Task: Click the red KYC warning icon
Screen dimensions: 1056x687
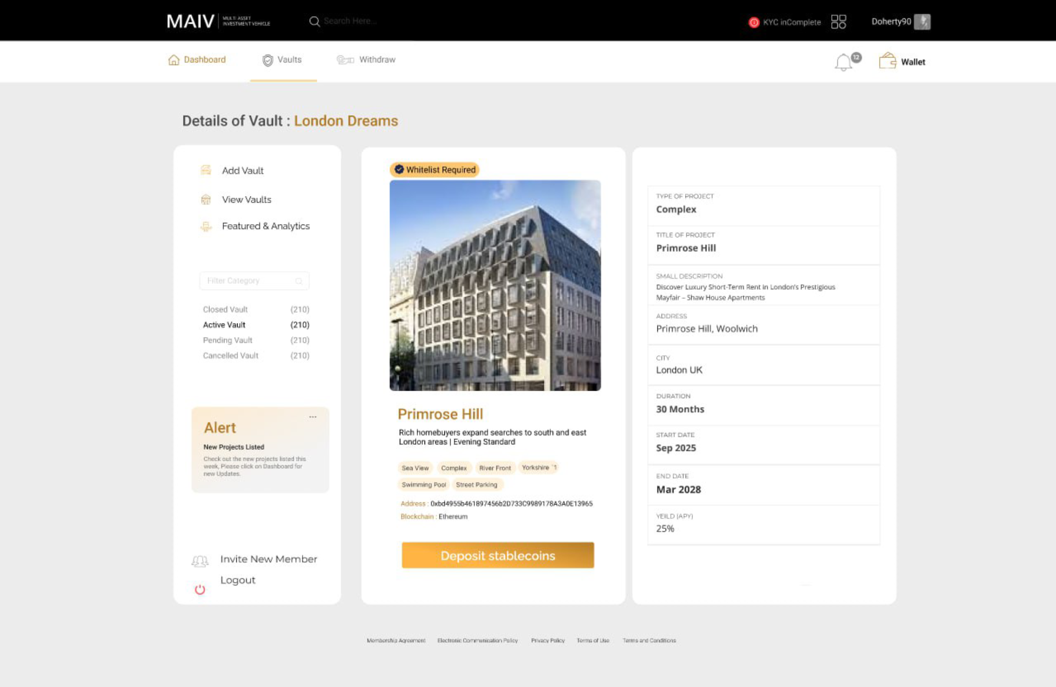Action: [x=753, y=22]
